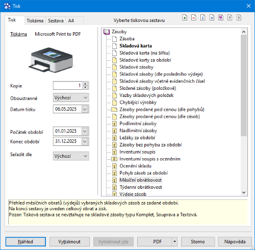Switch to the Sestava tab

[x=56, y=21]
